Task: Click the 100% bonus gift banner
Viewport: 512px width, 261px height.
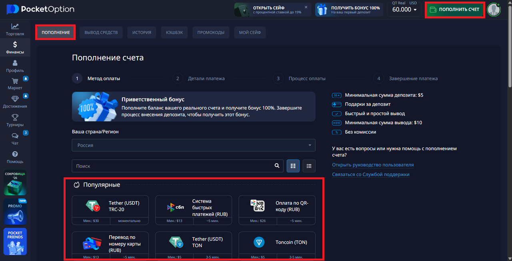Action: [348, 10]
